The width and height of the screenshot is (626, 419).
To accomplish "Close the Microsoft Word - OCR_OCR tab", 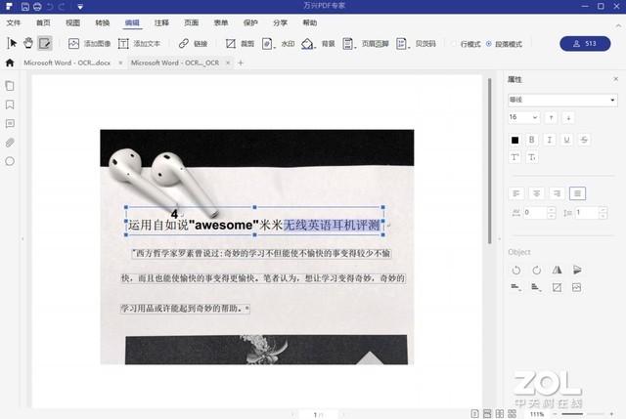I will [228, 63].
